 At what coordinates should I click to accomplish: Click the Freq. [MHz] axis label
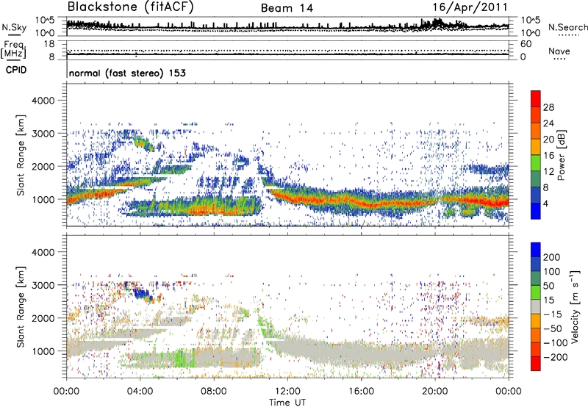pyautogui.click(x=13, y=50)
